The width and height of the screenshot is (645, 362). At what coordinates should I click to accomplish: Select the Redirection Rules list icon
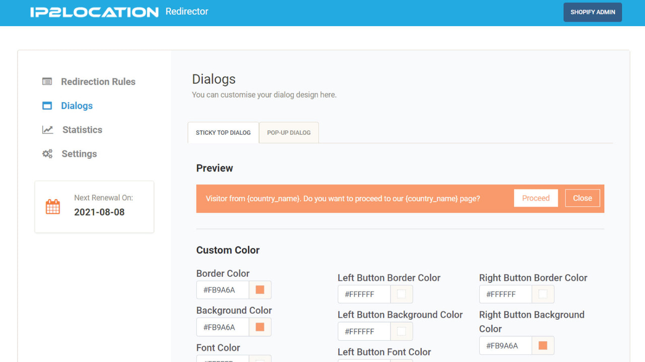(x=47, y=81)
